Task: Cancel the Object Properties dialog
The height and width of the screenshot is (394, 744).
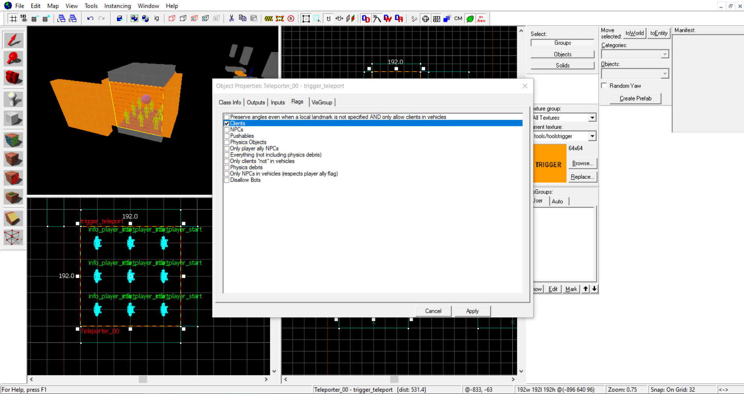Action: 433,311
